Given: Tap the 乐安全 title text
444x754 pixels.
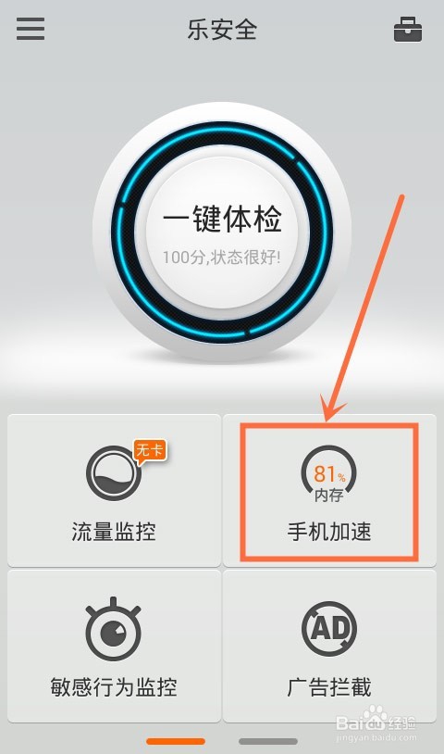Looking at the screenshot, I should [x=222, y=30].
